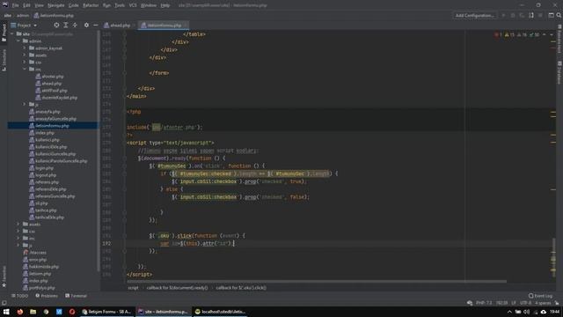The image size is (563, 317).
Task: Open the Problems tool window
Action: click(x=47, y=296)
